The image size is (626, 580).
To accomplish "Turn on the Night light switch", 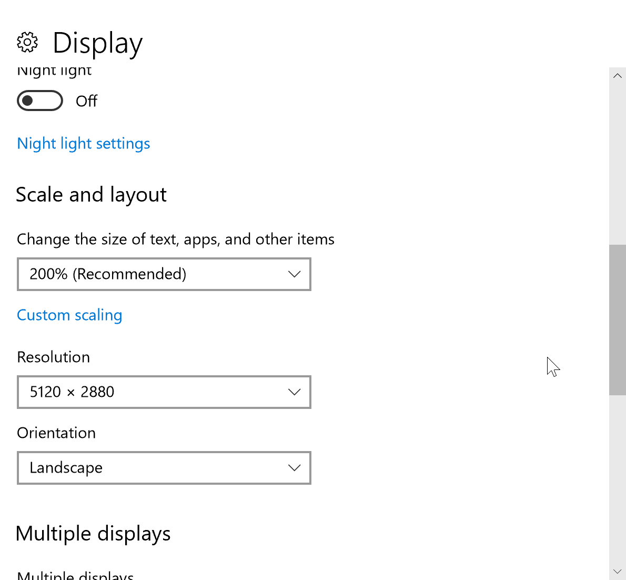I will [40, 101].
